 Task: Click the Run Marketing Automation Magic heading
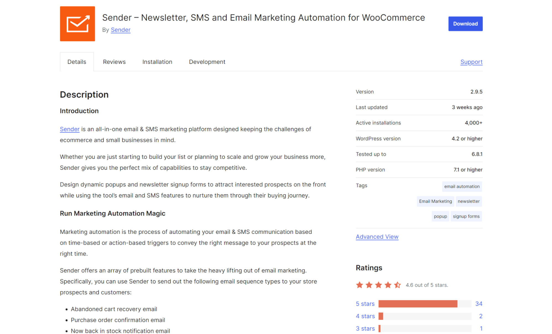pos(112,213)
